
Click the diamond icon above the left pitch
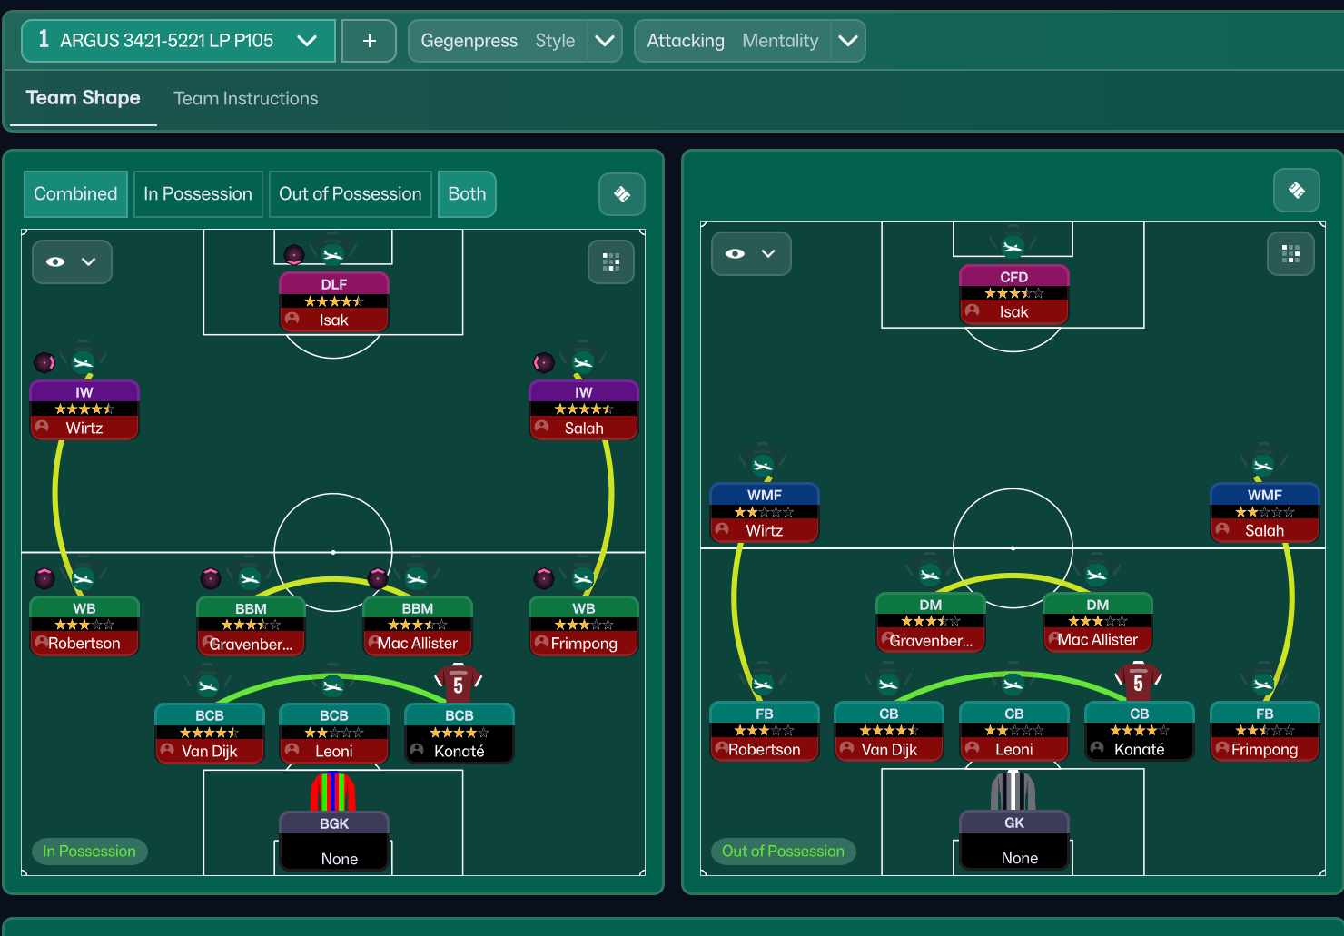pyautogui.click(x=622, y=194)
